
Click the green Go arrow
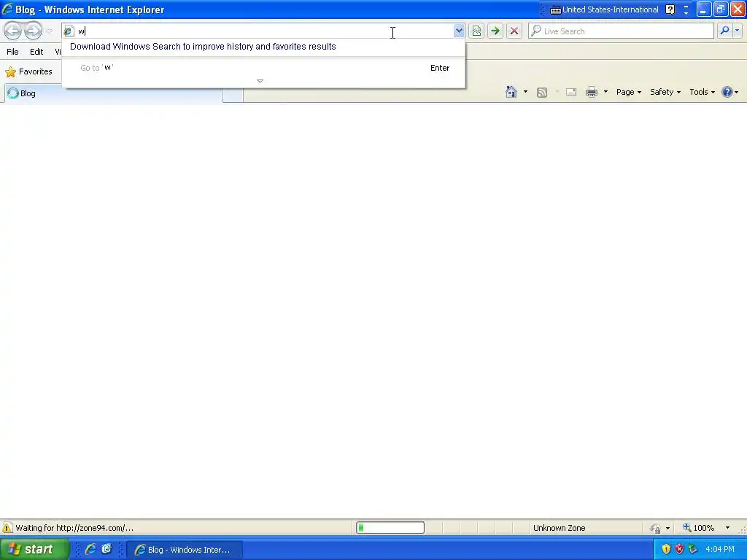click(495, 31)
